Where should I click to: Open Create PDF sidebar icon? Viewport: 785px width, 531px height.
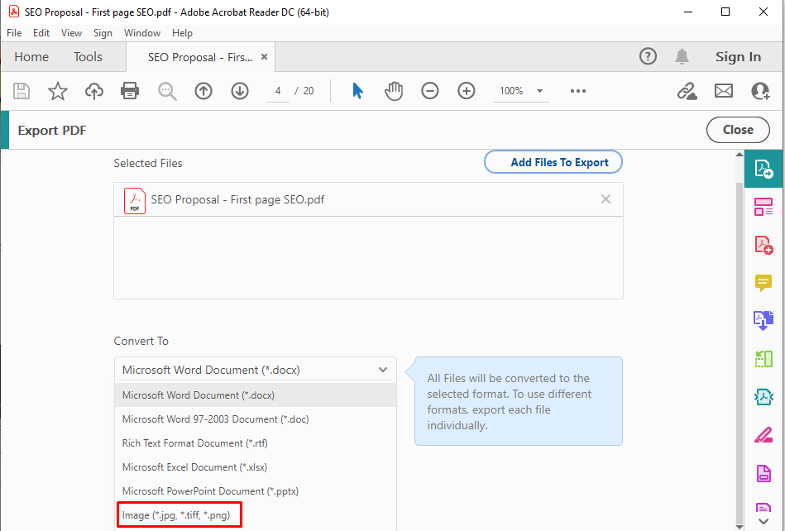(x=763, y=245)
